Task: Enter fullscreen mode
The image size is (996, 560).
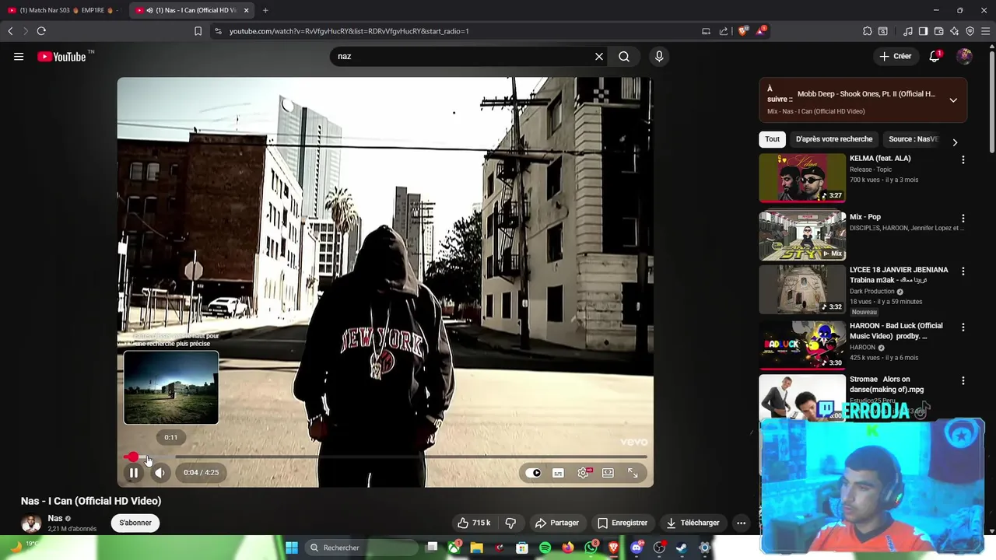Action: 633,473
